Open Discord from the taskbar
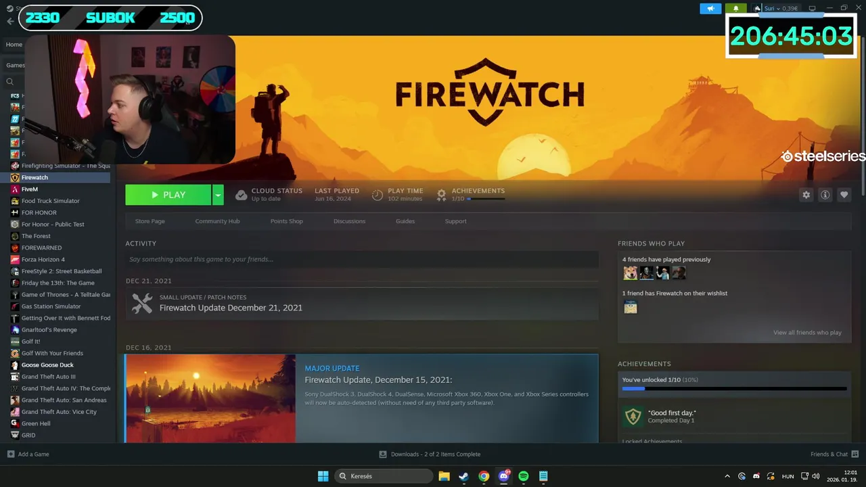The height and width of the screenshot is (487, 866). tap(504, 476)
